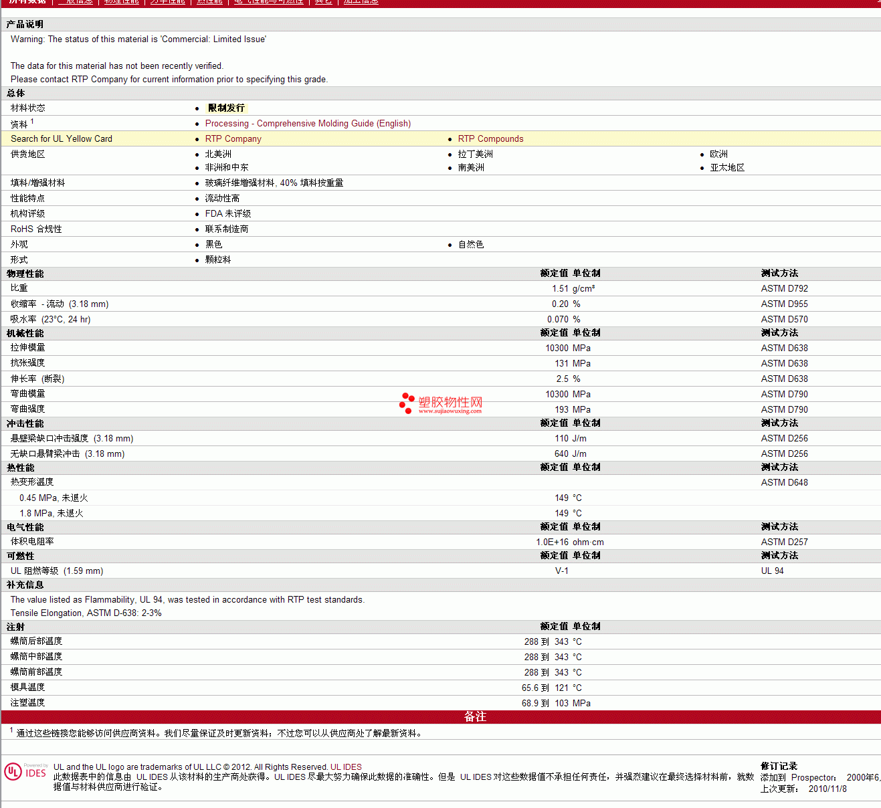
Task: Open the RTP Compounds Yellow Card link
Action: click(490, 138)
